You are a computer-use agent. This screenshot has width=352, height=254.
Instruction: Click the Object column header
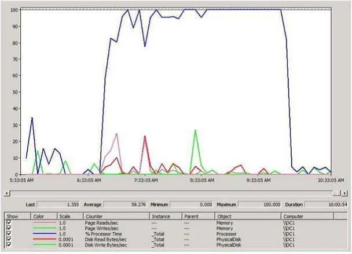click(248, 216)
